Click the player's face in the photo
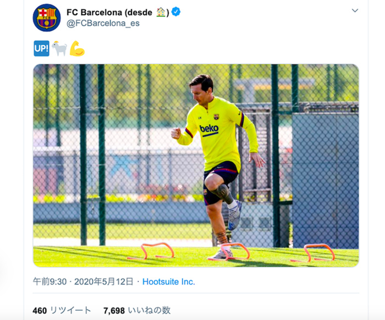 click(200, 92)
